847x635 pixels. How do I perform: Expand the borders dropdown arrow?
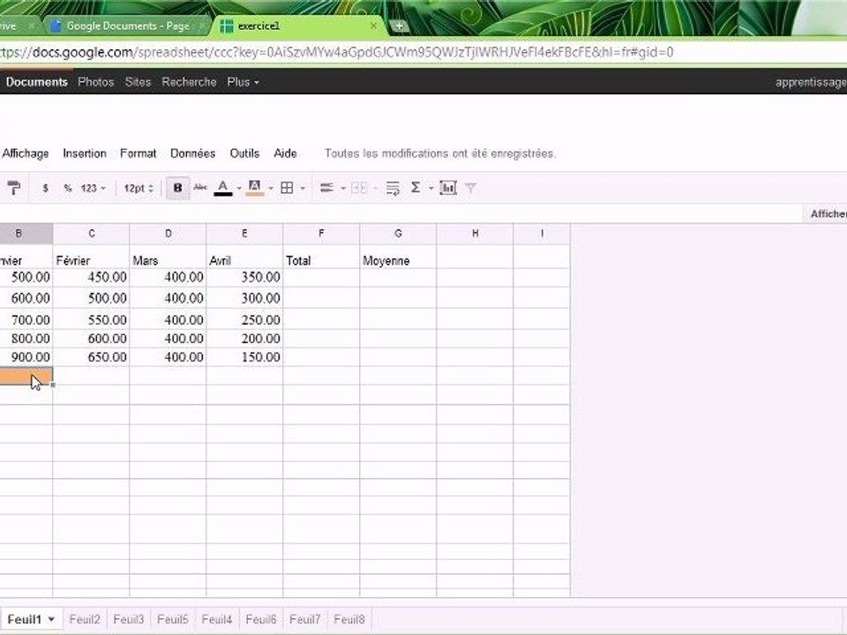tap(303, 188)
